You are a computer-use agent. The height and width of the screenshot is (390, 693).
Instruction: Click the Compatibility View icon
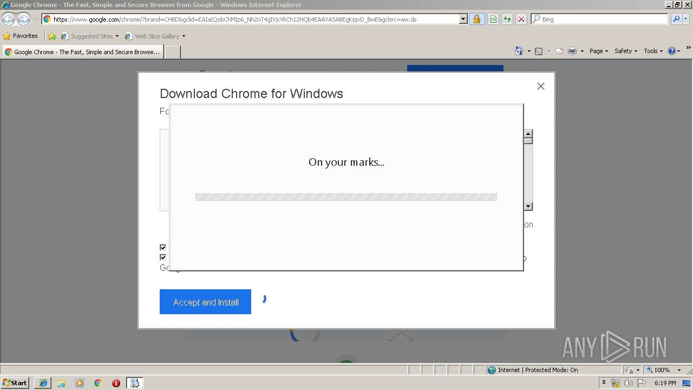point(493,19)
